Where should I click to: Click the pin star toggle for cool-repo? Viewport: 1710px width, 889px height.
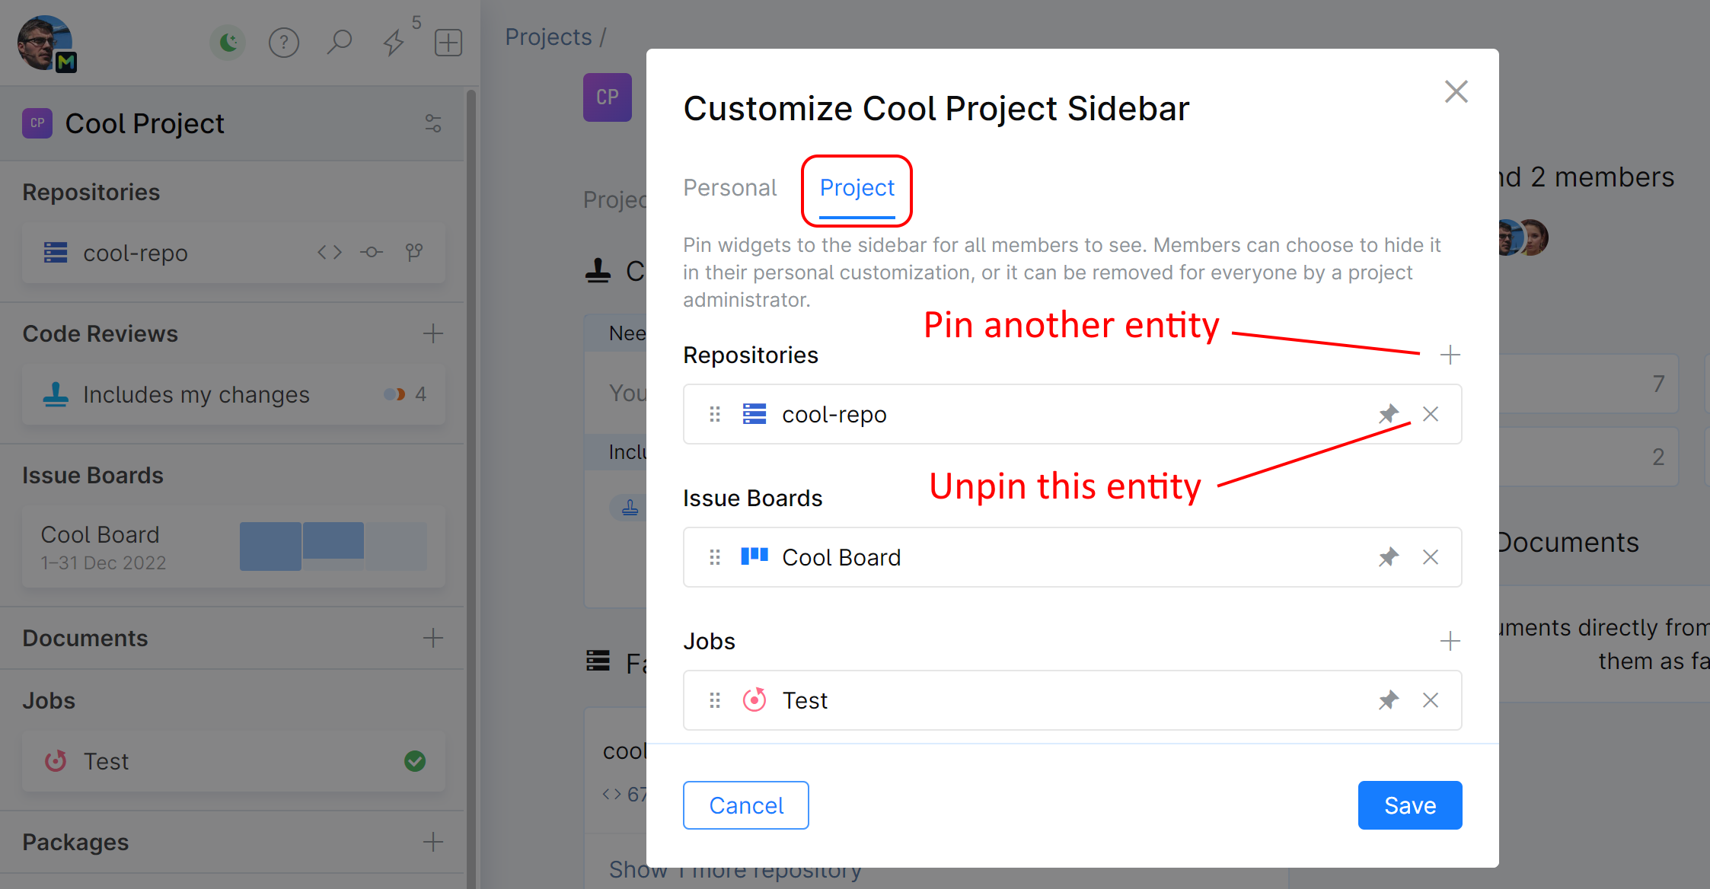(1388, 413)
